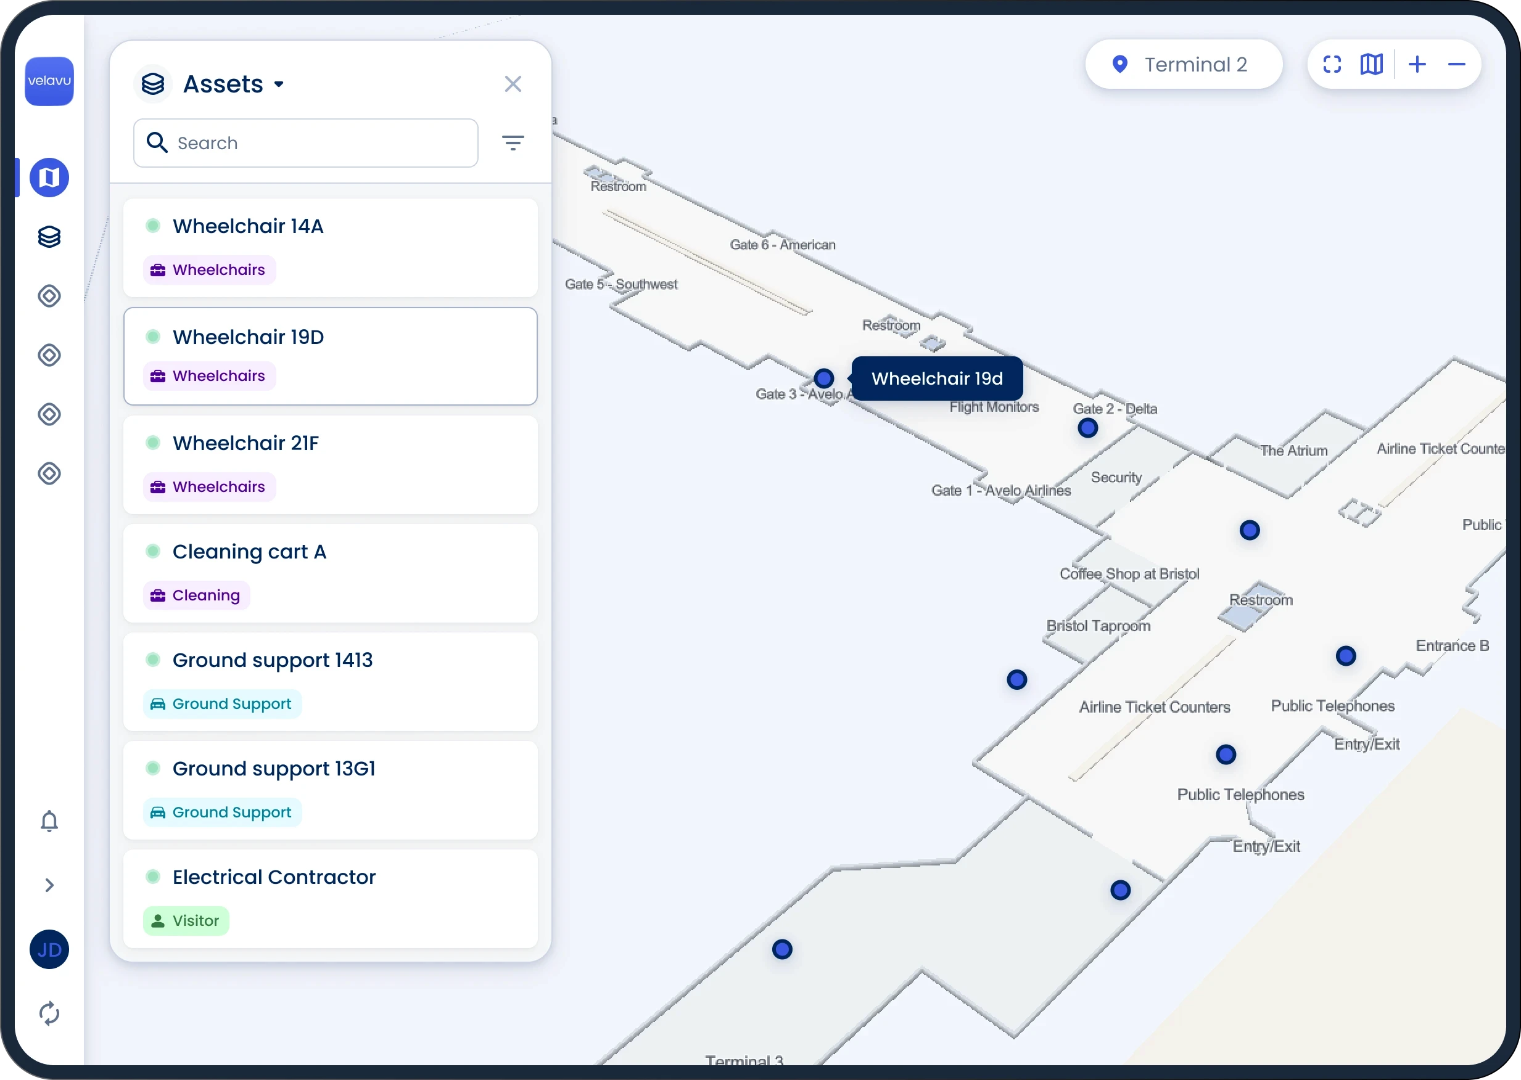Click Wheelchairs tag under Wheelchair 21F
Screen dimensions: 1521x1080
[x=210, y=487]
